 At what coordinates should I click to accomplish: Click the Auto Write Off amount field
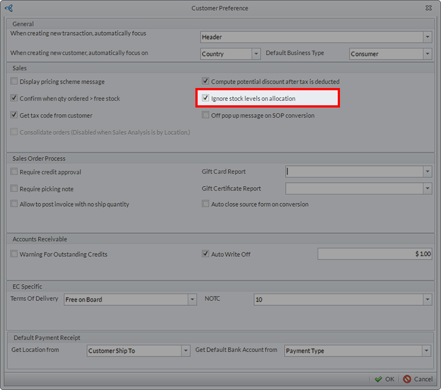pos(375,254)
